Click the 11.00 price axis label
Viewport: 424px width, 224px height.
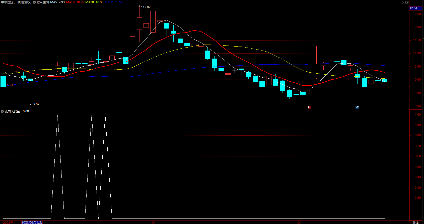click(x=417, y=53)
